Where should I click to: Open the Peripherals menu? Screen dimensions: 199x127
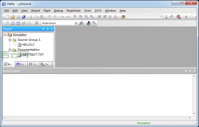point(74,11)
